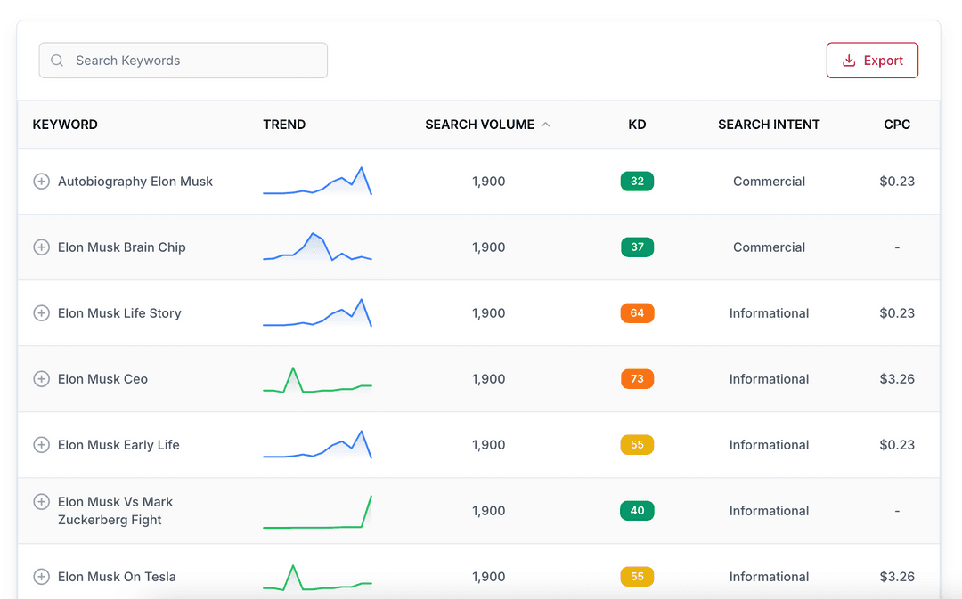The width and height of the screenshot is (962, 599).
Task: Expand Elon Musk Vs Mark Zuckerberg Fight row
Action: click(41, 501)
